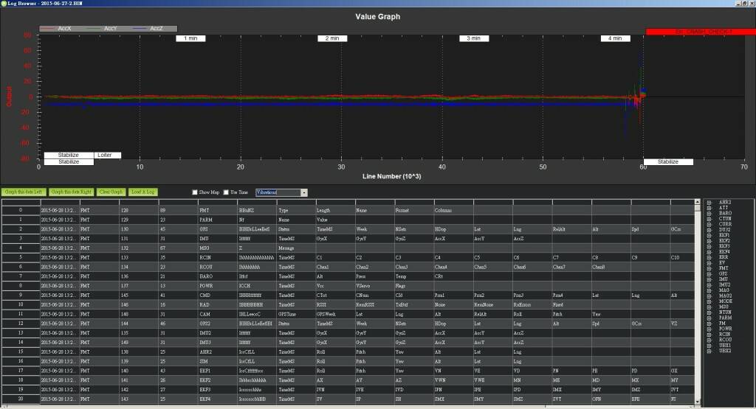Select the RCIN item in the tree

pos(725,335)
